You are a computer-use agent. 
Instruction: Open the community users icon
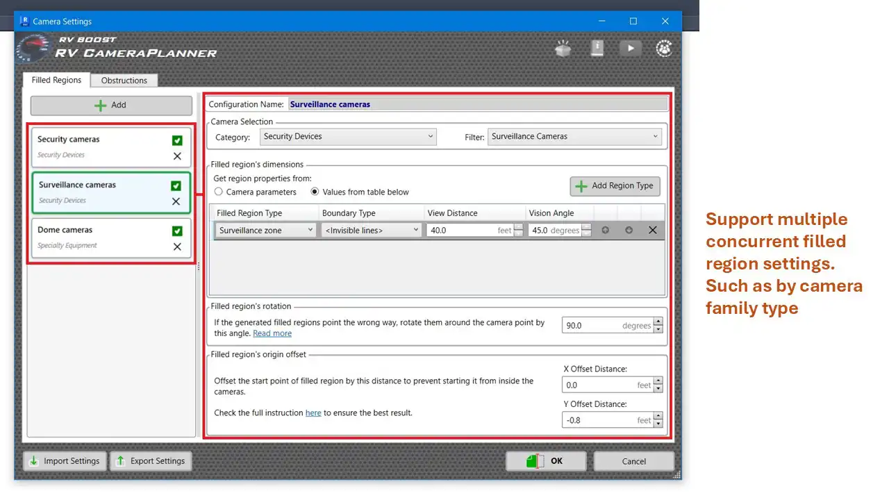point(664,48)
